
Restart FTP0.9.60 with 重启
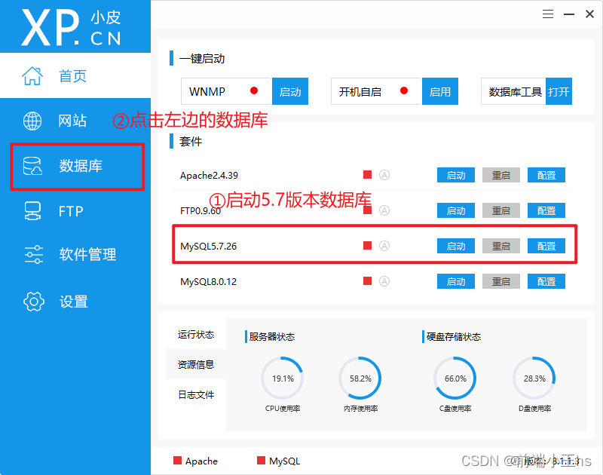click(501, 210)
